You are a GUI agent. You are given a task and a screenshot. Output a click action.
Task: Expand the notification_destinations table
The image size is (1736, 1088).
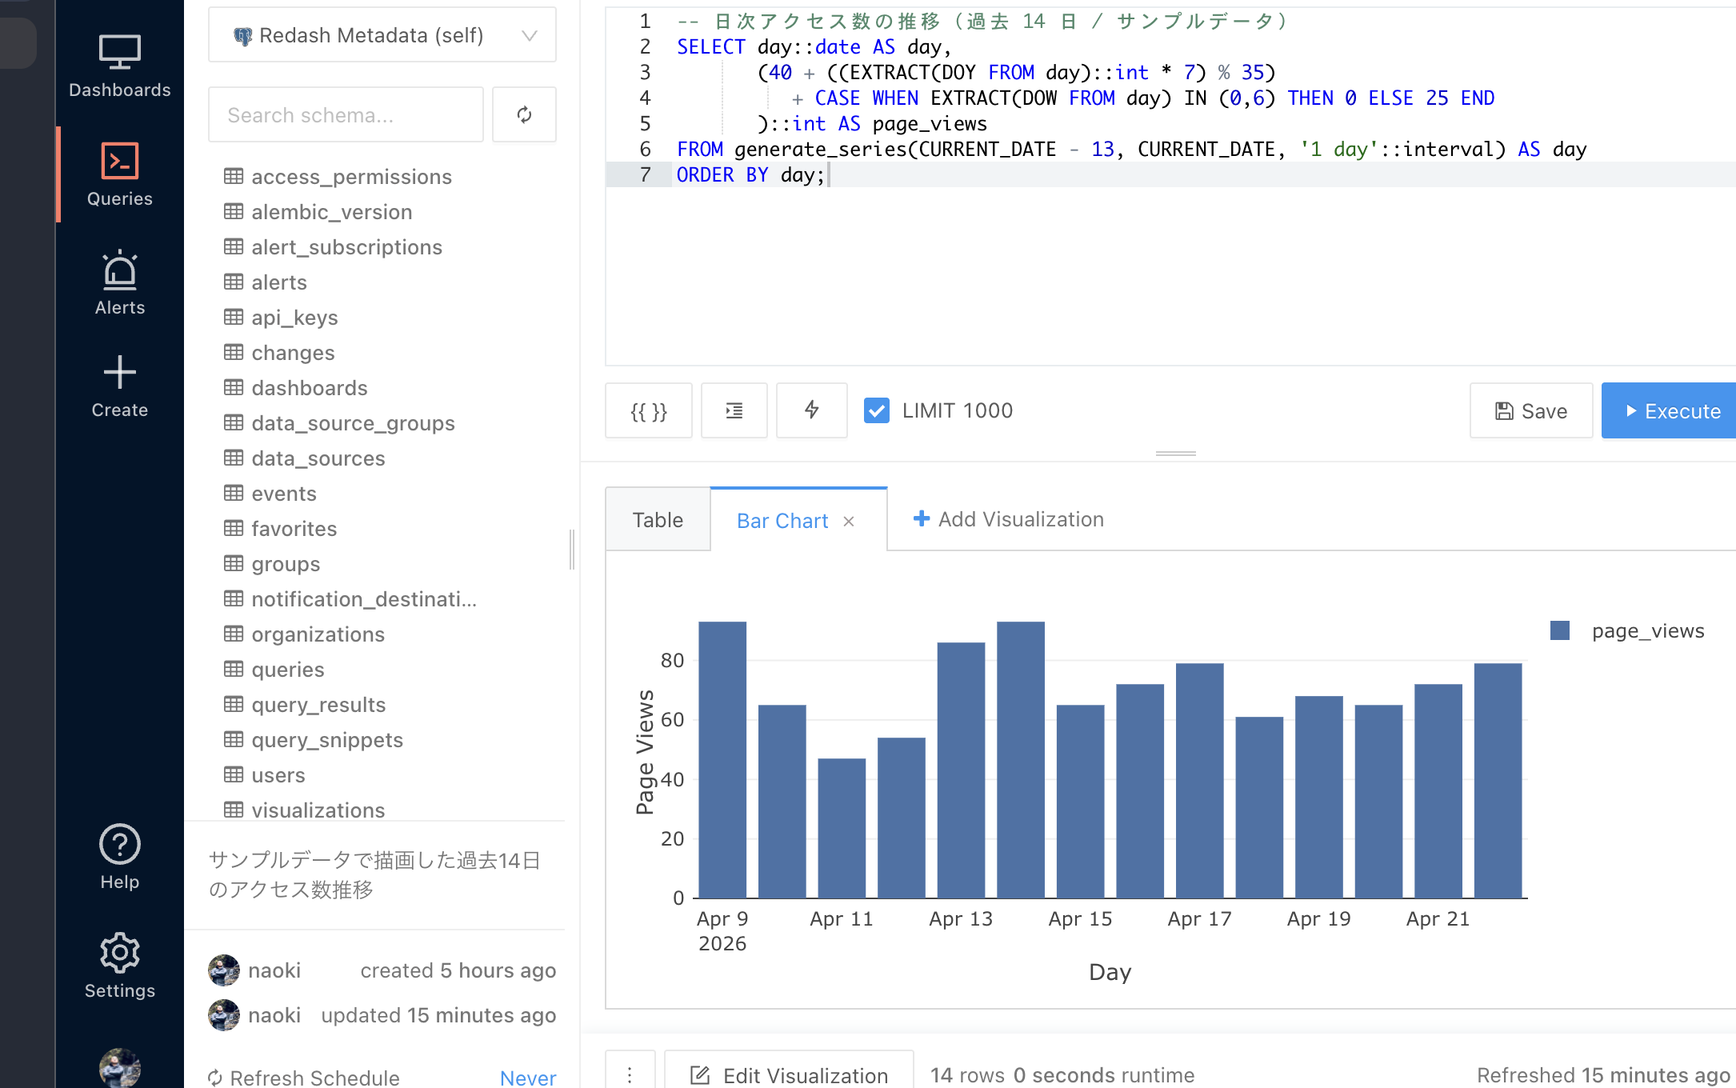[364, 599]
